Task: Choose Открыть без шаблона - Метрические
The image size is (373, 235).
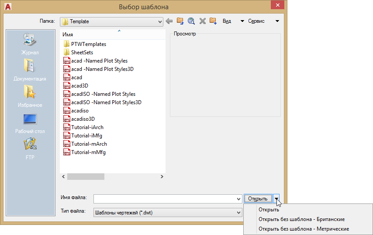Action: click(304, 229)
